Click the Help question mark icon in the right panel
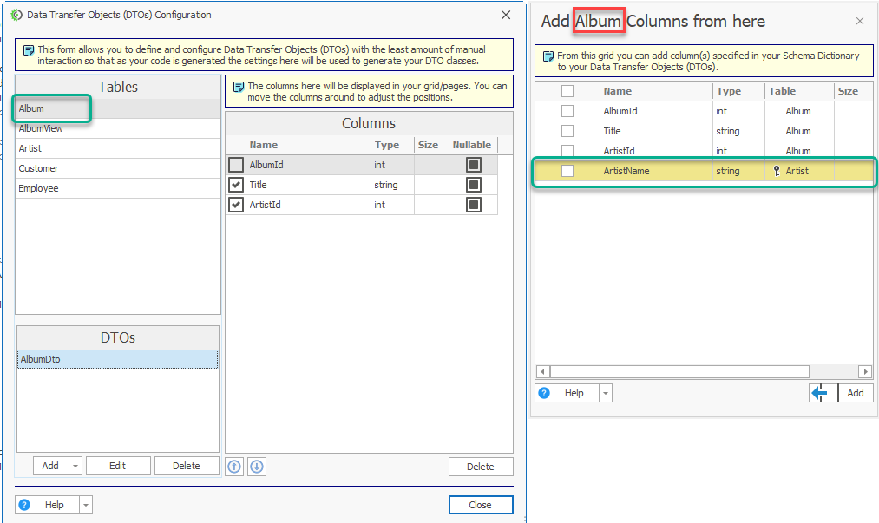 (544, 393)
